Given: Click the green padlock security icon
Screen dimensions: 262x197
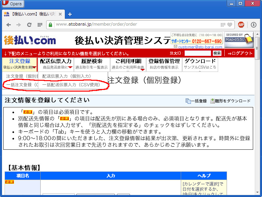Looking at the screenshot, I should [x=51, y=25].
